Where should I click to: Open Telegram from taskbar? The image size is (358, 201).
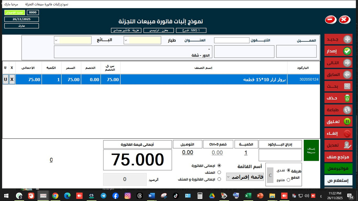[x=103, y=196]
